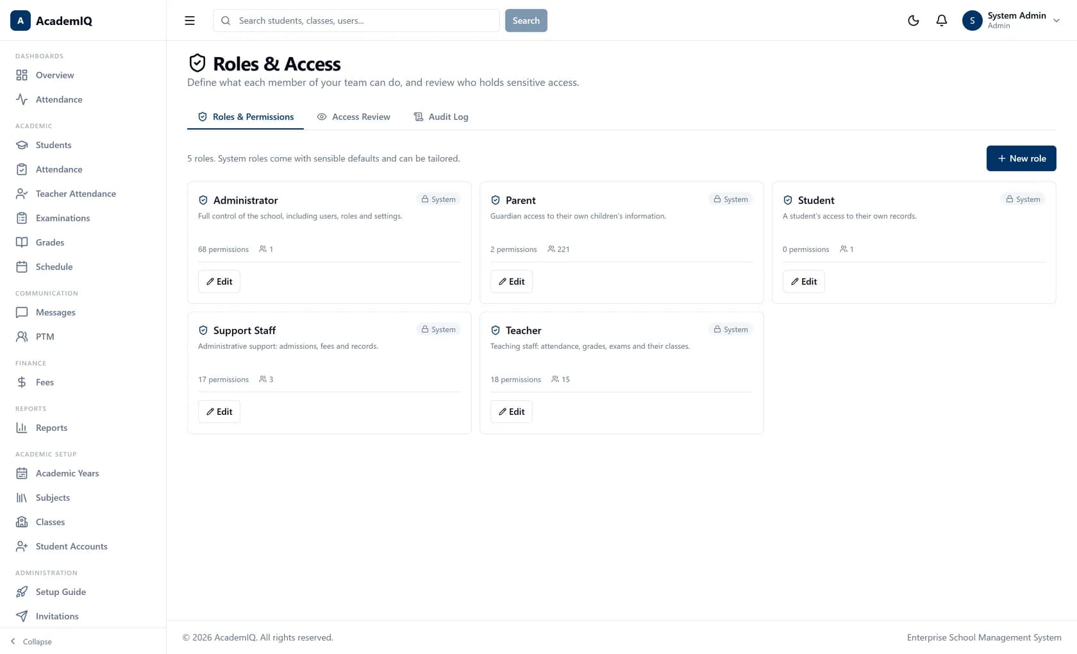Open the Classes page

point(83,522)
